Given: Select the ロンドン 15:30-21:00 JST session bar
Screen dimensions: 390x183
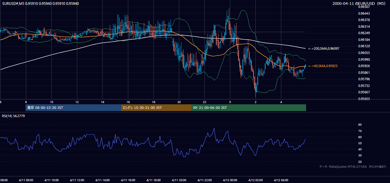Looking at the screenshot, I should pos(156,108).
